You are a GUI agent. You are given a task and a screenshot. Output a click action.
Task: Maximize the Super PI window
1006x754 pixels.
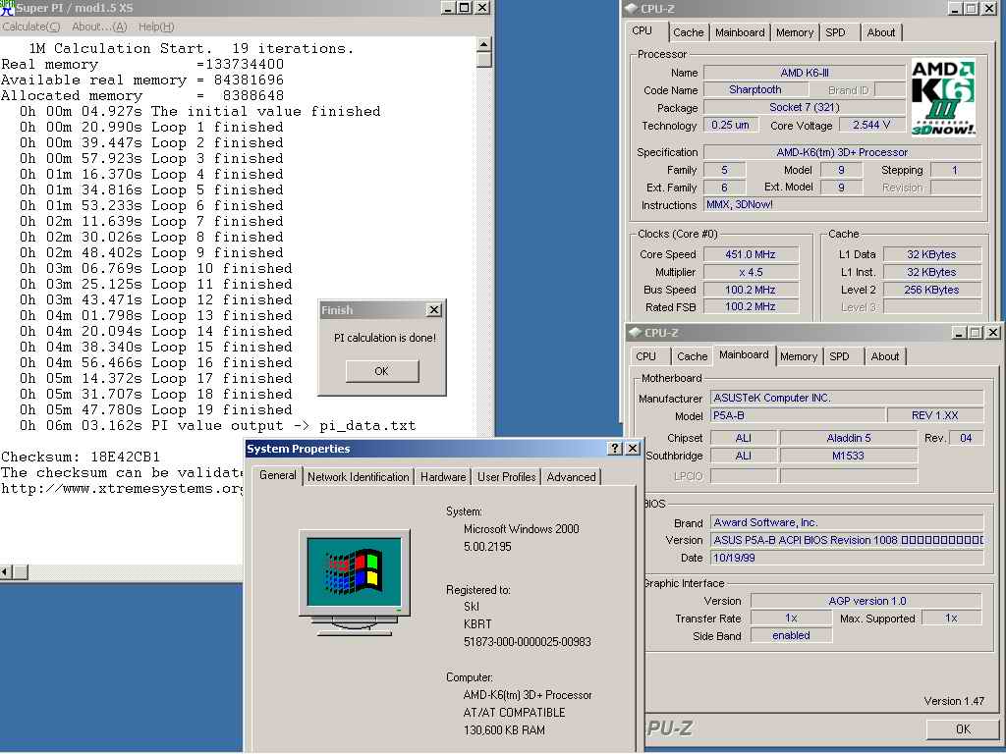pyautogui.click(x=464, y=8)
